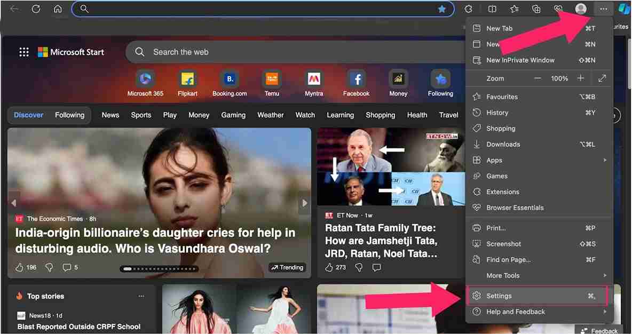Read the Ratan Tata Family Tree headline
Image resolution: width=632 pixels, height=334 pixels.
click(381, 241)
